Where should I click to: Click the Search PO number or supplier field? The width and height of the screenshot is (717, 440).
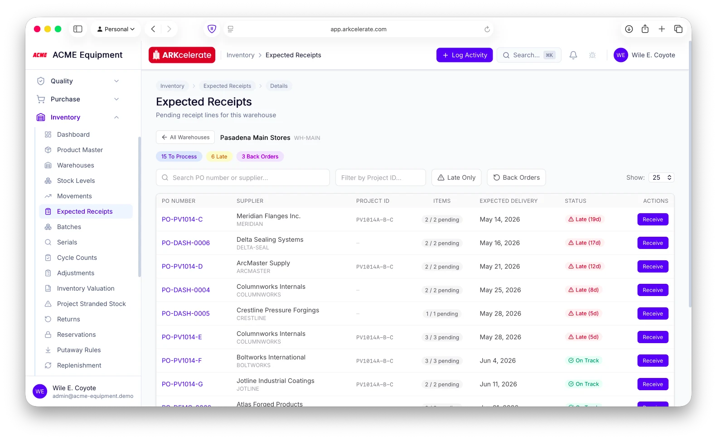click(243, 177)
